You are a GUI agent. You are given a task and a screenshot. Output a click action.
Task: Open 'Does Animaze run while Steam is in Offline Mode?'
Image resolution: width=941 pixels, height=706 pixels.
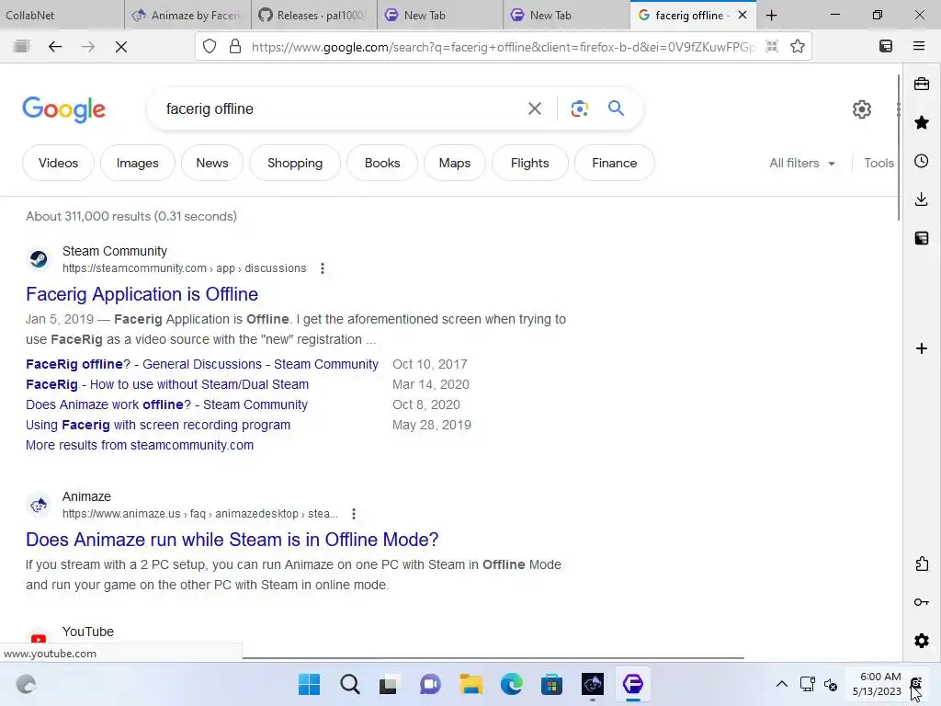(x=232, y=539)
